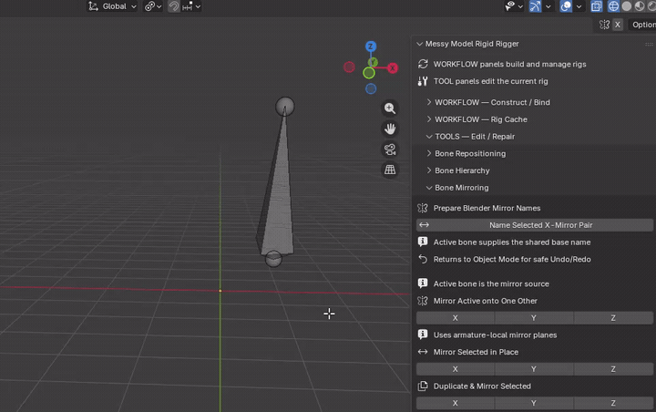Click 'WORKFLOW panels build and manage rigs' text
Image resolution: width=656 pixels, height=412 pixels.
click(509, 65)
